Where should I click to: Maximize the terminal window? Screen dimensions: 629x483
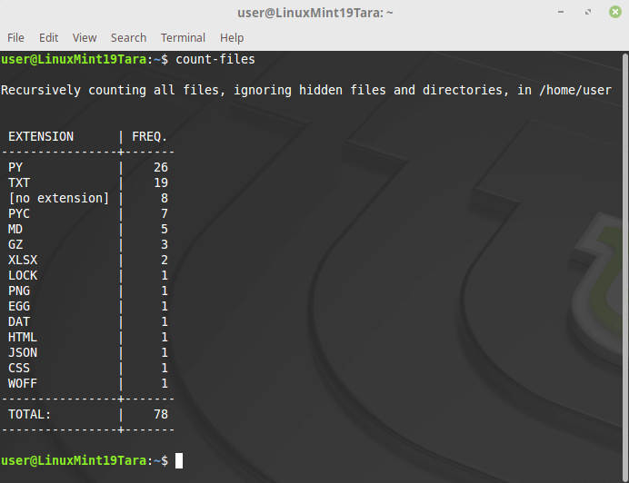click(586, 13)
